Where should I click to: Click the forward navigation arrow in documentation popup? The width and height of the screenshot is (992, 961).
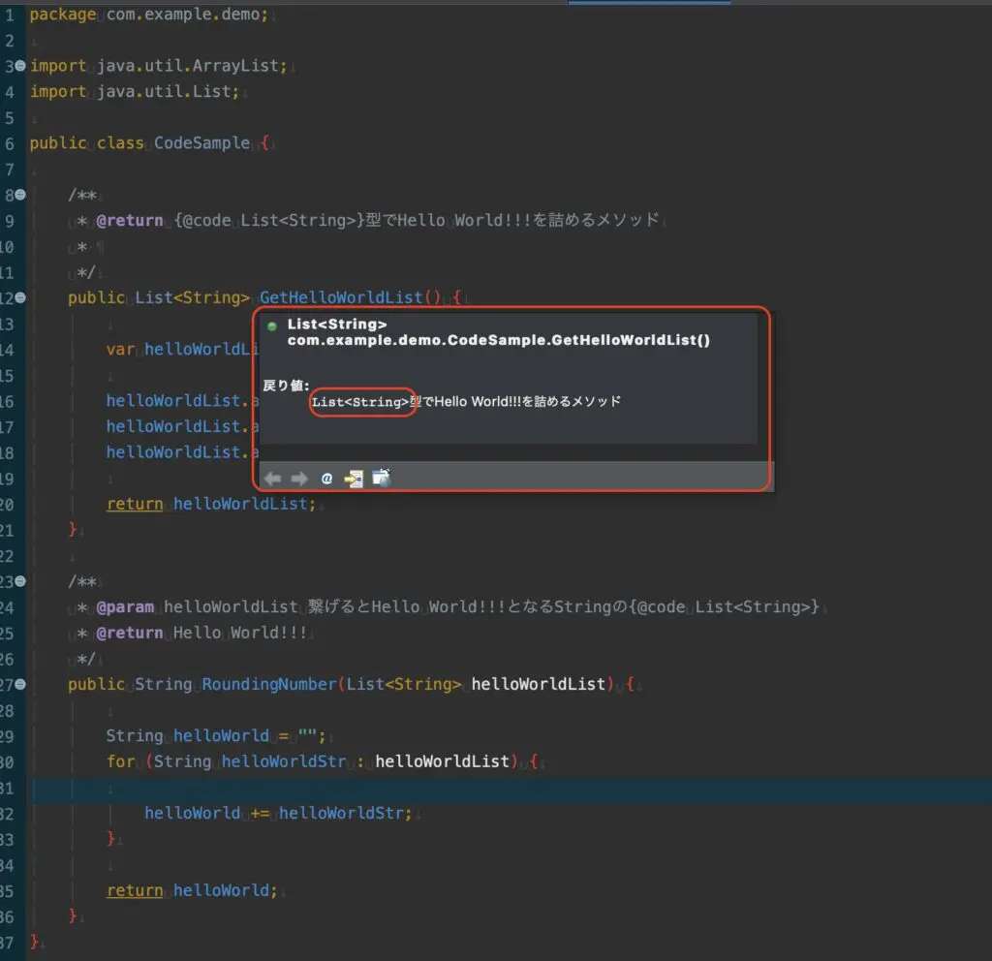click(x=298, y=478)
